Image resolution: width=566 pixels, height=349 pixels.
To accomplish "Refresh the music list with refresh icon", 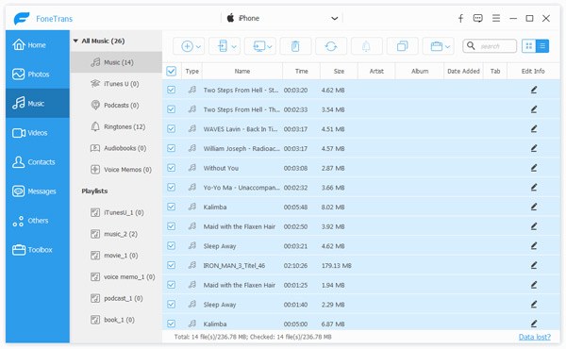I will point(331,46).
